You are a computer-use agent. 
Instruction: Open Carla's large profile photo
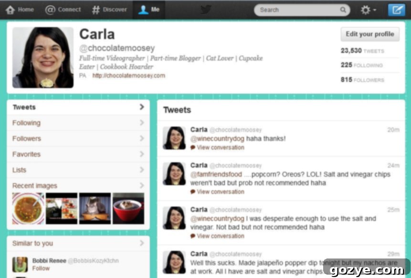[x=43, y=58]
